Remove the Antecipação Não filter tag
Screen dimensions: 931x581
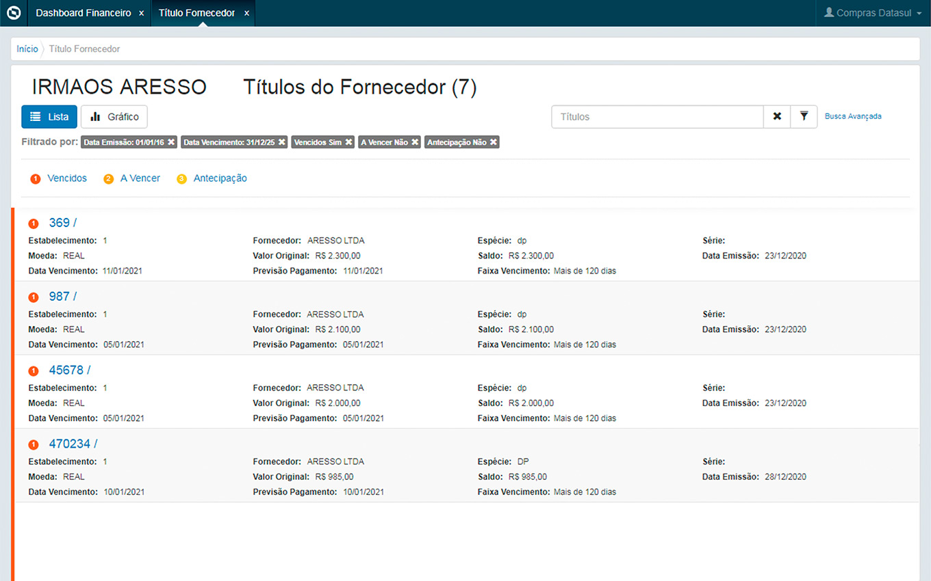pos(493,142)
